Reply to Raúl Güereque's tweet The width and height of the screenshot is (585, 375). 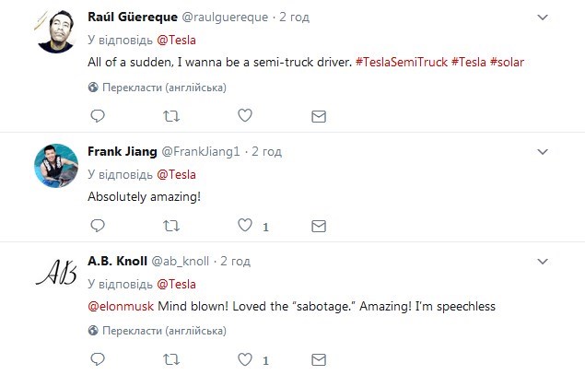pyautogui.click(x=98, y=116)
